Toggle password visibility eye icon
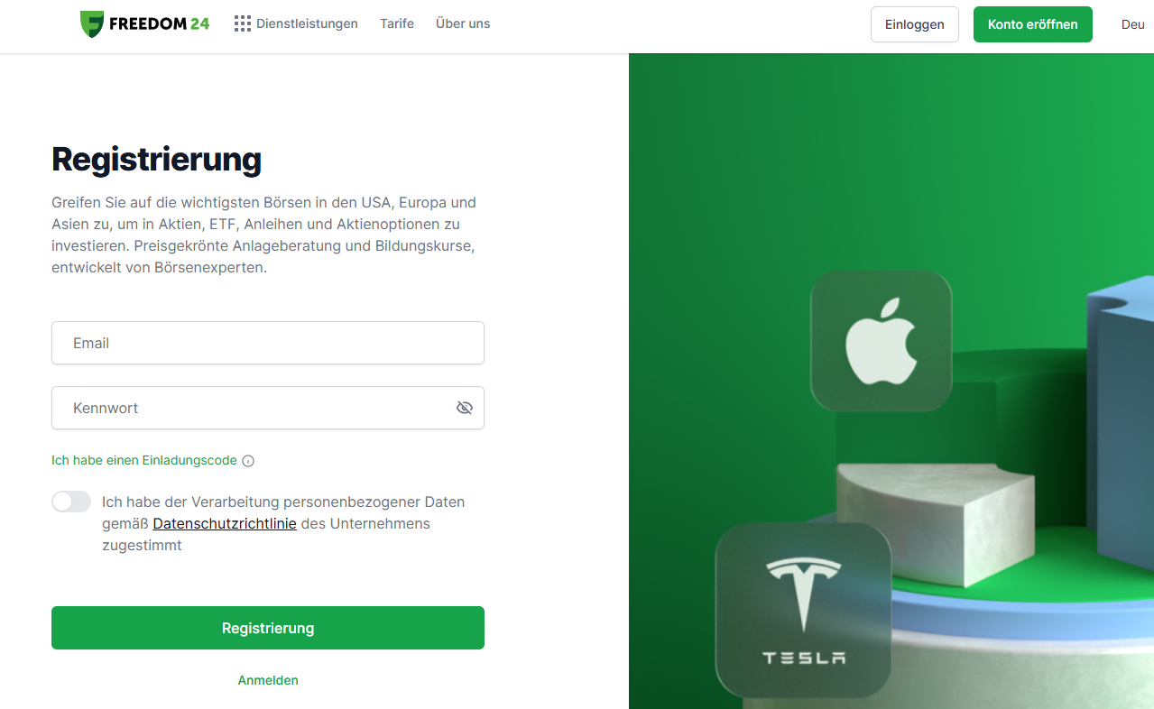The width and height of the screenshot is (1154, 709). pyautogui.click(x=465, y=408)
